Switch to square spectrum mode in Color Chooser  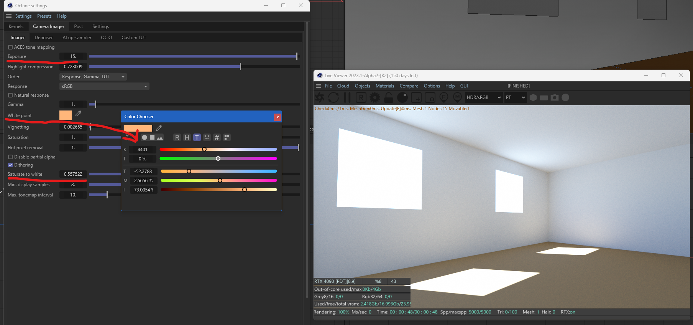point(152,137)
